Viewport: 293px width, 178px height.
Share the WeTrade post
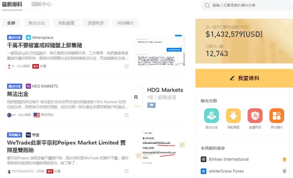coord(126,171)
